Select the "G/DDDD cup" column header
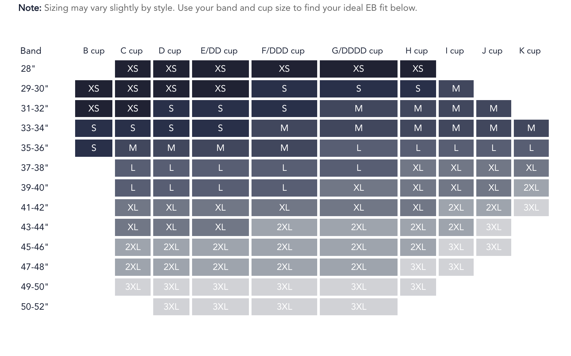The width and height of the screenshot is (571, 356). [357, 51]
